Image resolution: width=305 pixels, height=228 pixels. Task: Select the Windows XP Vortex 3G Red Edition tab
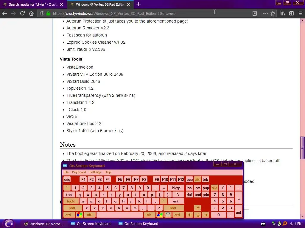pos(100,4)
